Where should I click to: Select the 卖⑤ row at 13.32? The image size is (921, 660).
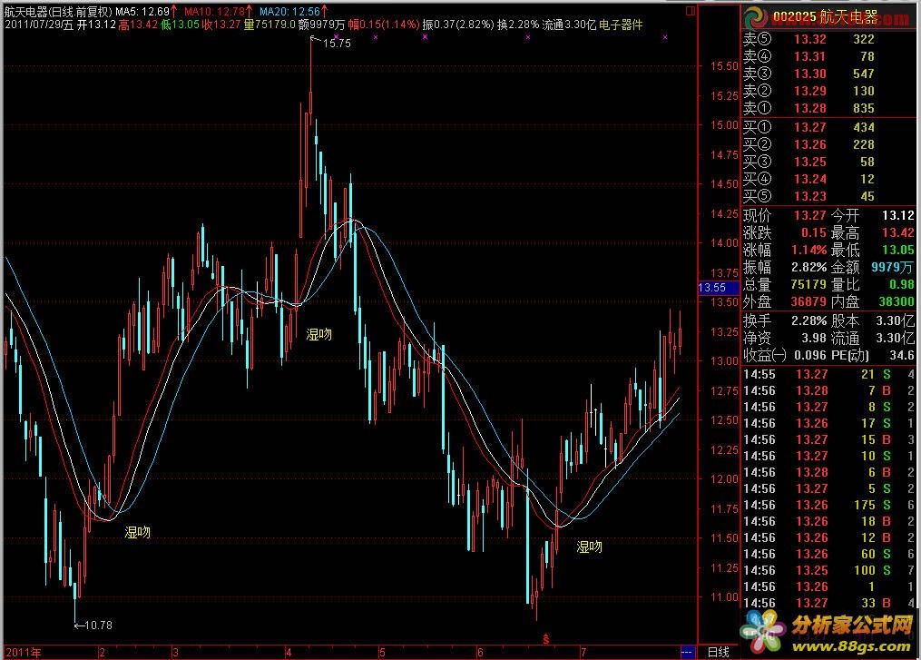click(x=828, y=39)
